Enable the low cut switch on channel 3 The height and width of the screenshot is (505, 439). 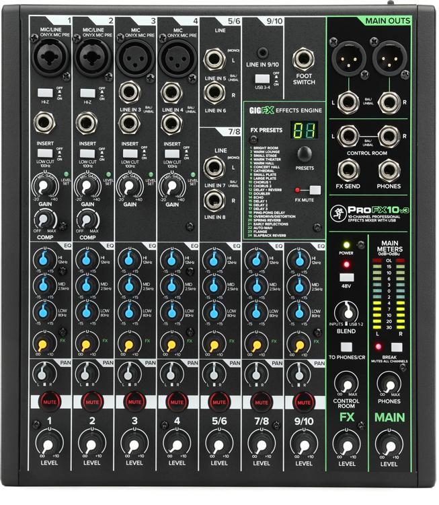coord(130,154)
